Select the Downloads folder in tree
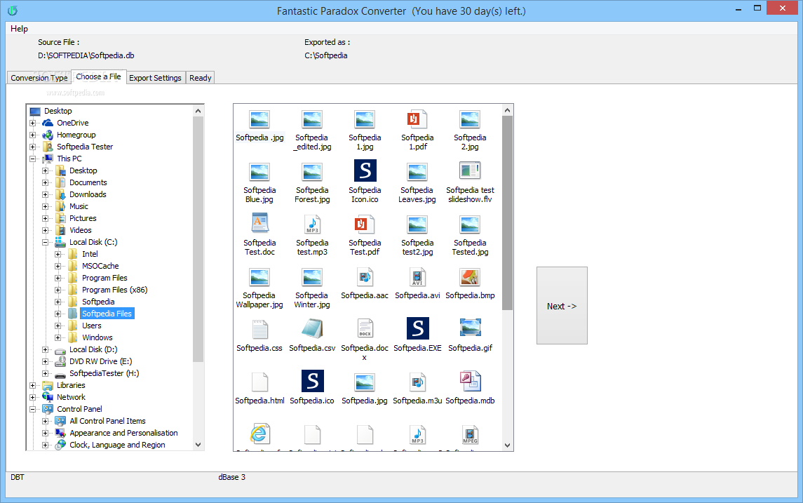Screen dimensions: 803x503 point(88,194)
